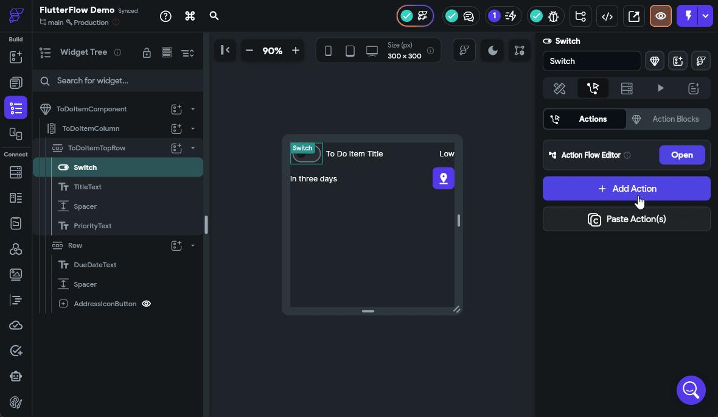Add child widget to ToDoItemTopRow
Viewport: 718px width, 417px height.
coord(176,148)
